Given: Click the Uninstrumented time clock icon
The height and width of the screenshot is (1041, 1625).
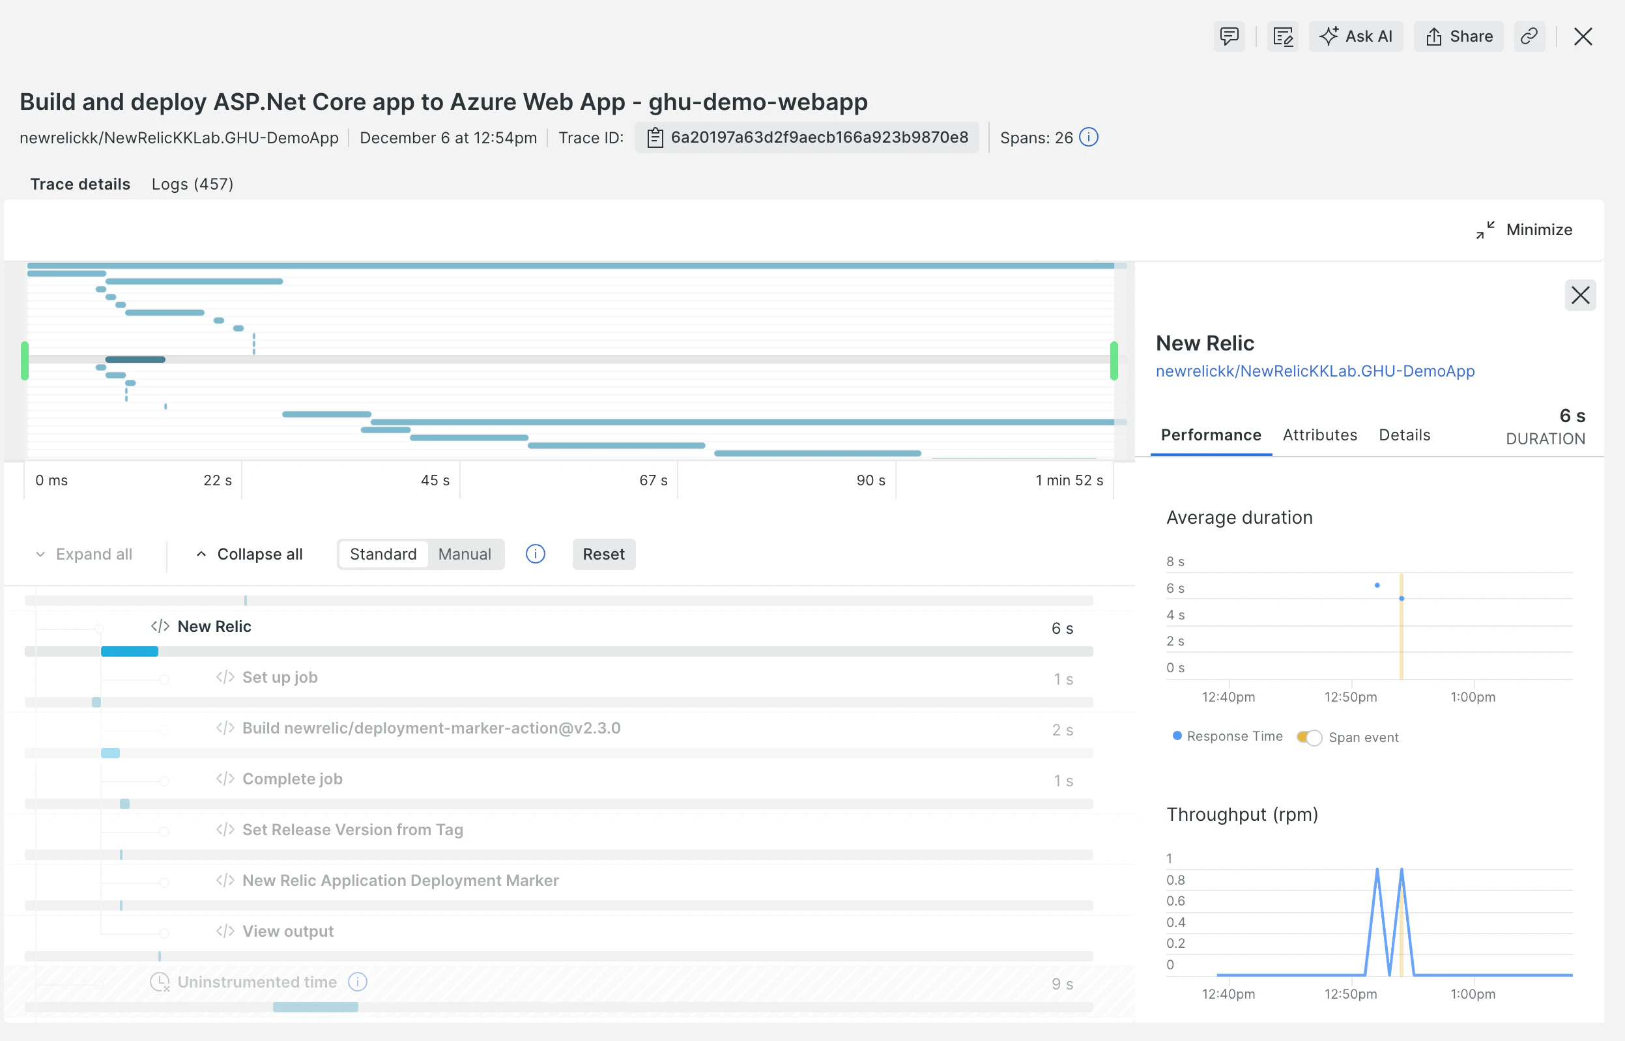Looking at the screenshot, I should 160,982.
